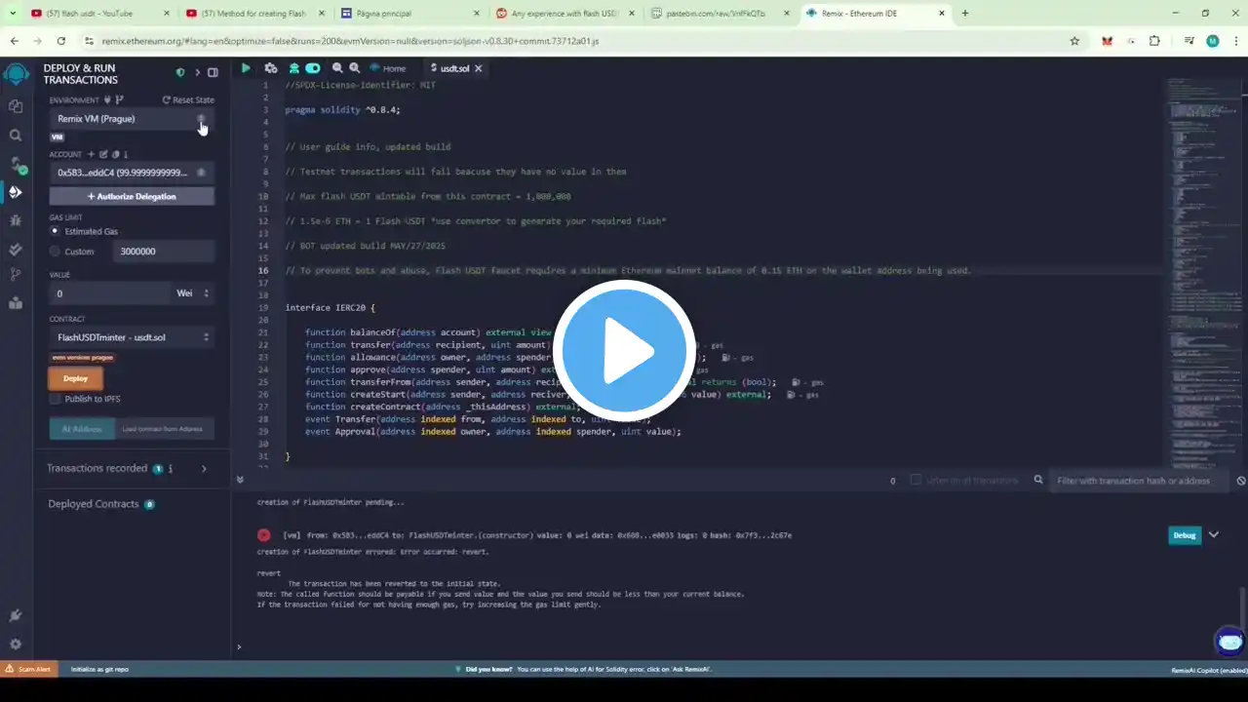Open the Settings gear in the sidebar
1248x702 pixels.
pos(16,643)
